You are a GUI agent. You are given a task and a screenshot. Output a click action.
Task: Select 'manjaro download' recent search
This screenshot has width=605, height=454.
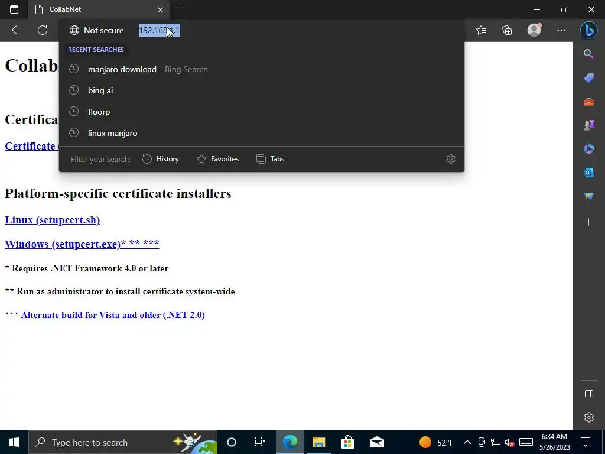[x=262, y=70]
